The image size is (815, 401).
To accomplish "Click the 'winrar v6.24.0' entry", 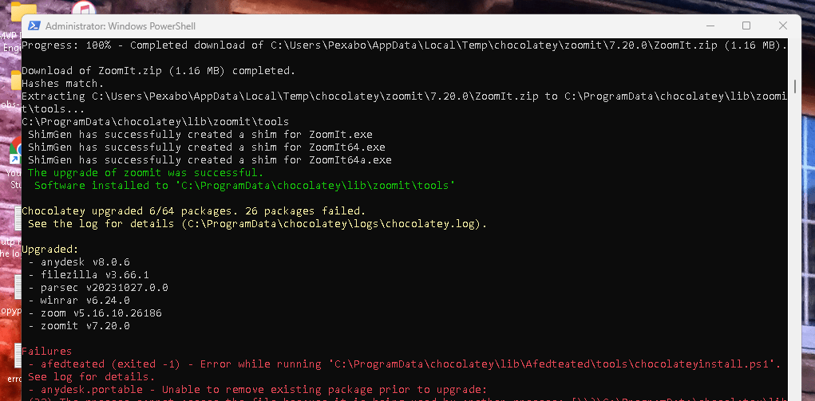I will click(x=79, y=301).
